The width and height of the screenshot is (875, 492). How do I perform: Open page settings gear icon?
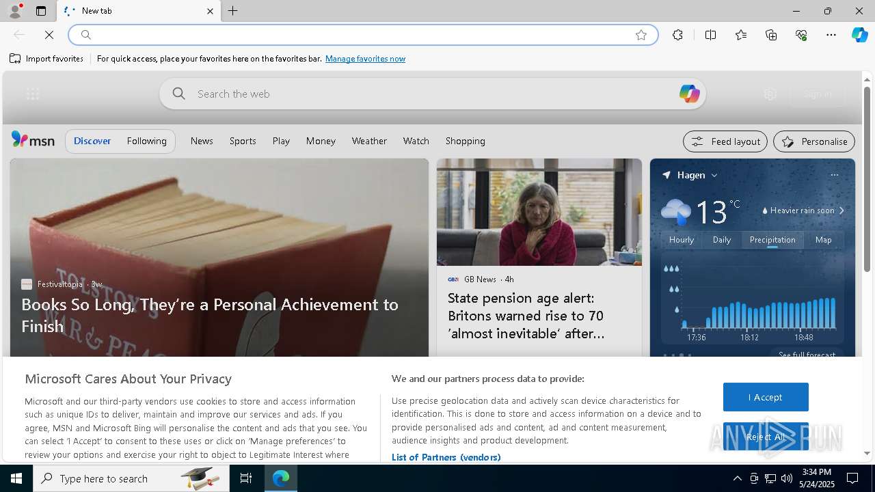point(770,94)
